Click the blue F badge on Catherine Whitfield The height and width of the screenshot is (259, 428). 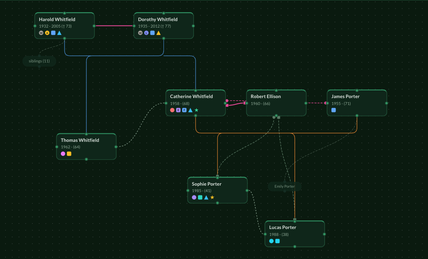pyautogui.click(x=184, y=110)
